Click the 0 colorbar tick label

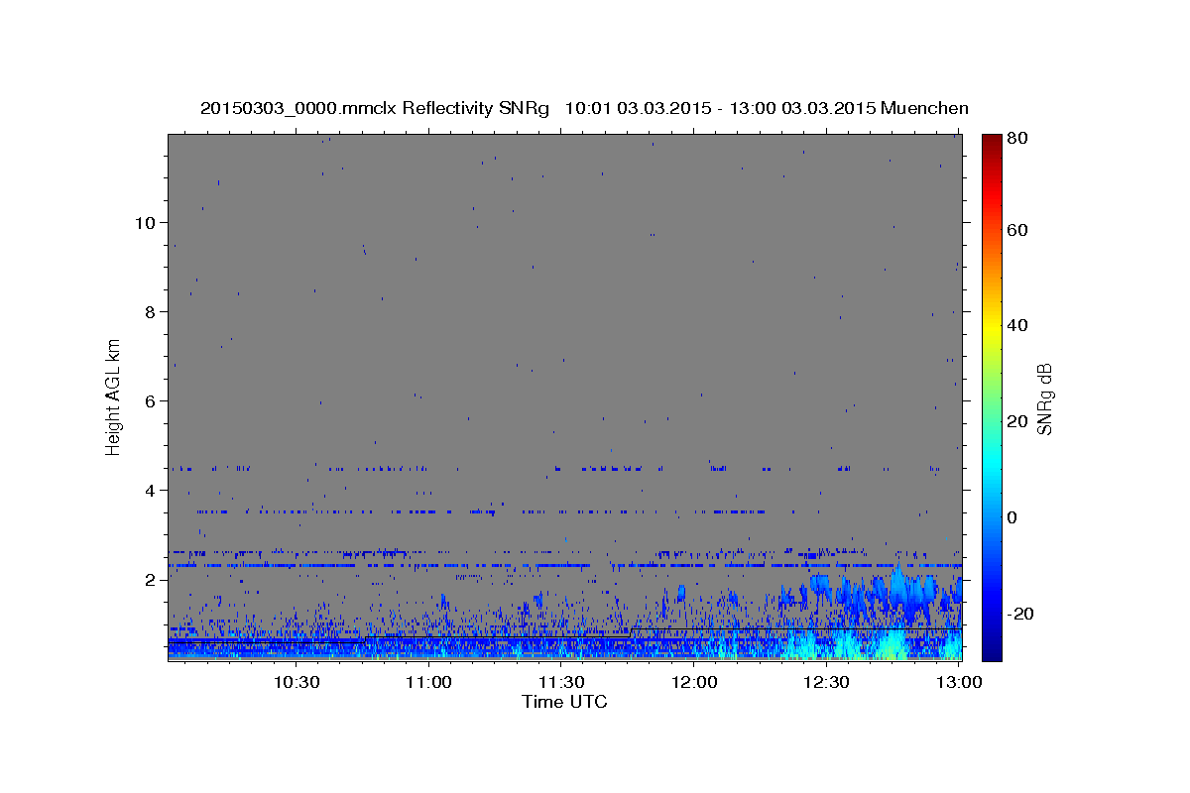point(1012,517)
